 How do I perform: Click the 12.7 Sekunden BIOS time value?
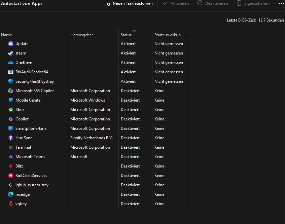coord(271,20)
